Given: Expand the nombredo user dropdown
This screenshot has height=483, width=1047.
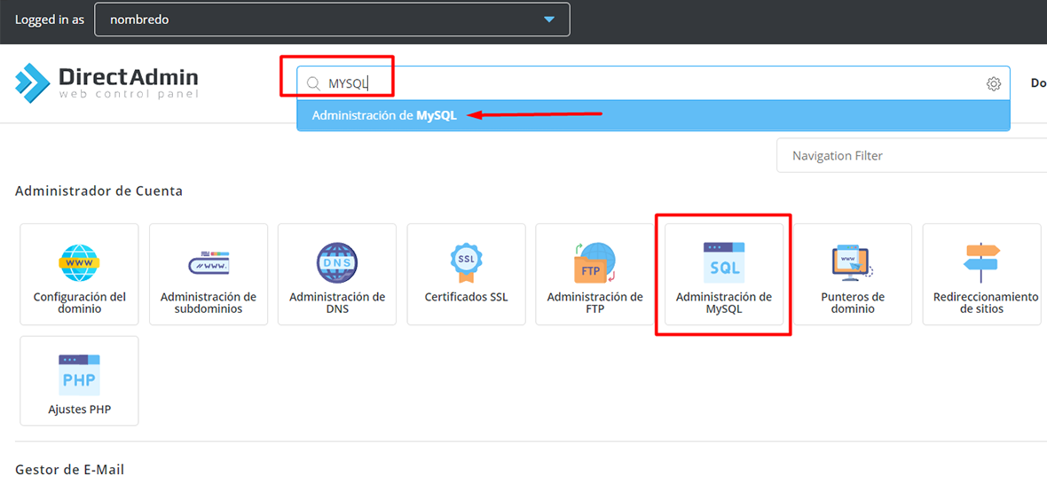Looking at the screenshot, I should [333, 19].
